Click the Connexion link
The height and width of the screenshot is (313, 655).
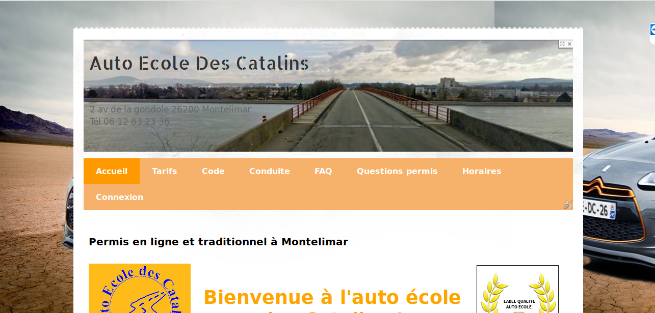[x=119, y=197]
